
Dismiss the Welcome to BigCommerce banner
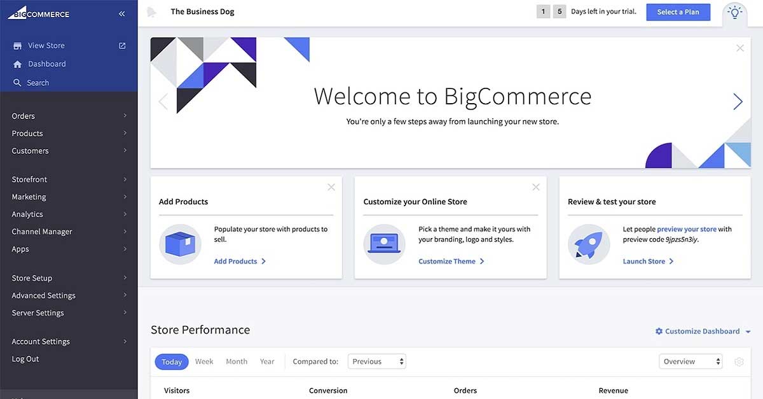pos(740,48)
